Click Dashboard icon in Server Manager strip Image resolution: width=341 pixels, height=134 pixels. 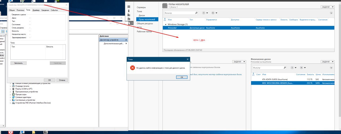[129, 6]
